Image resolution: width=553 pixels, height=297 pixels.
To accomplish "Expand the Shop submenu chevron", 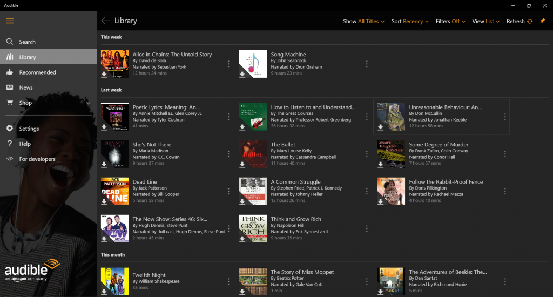I will pyautogui.click(x=88, y=103).
